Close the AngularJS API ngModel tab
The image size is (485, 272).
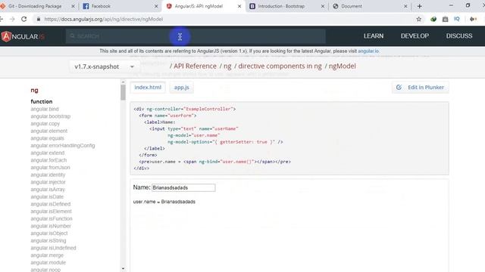239,6
